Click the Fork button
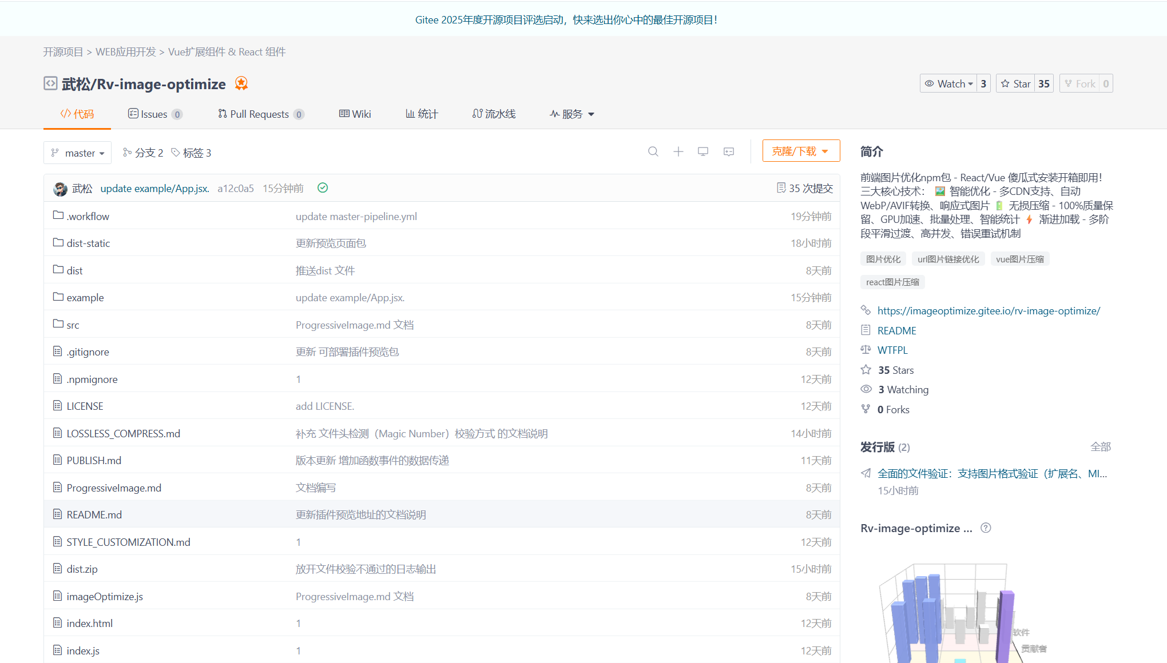Screen dimensions: 1167x663 pyautogui.click(x=1079, y=83)
